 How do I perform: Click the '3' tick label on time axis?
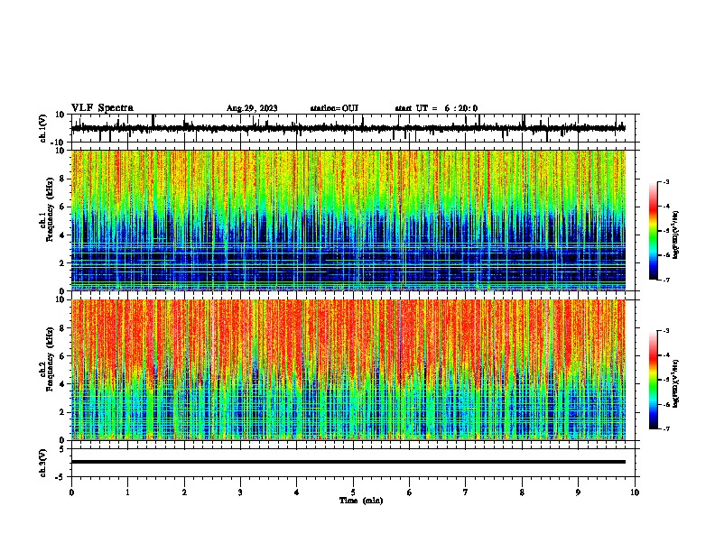click(240, 492)
